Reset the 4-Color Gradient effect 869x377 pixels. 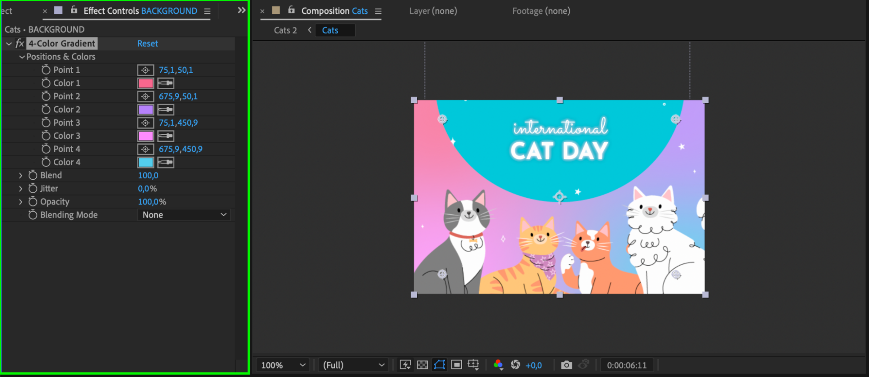click(x=147, y=43)
